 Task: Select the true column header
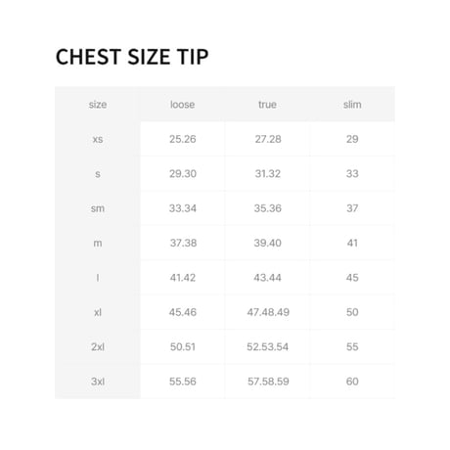(x=267, y=105)
